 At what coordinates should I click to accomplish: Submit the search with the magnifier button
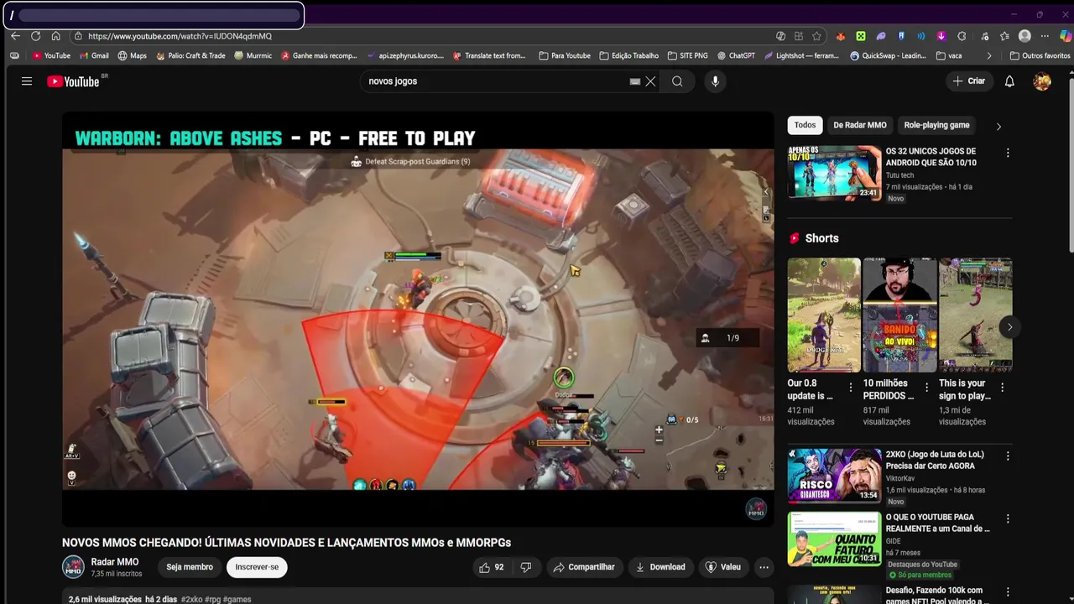pyautogui.click(x=677, y=81)
